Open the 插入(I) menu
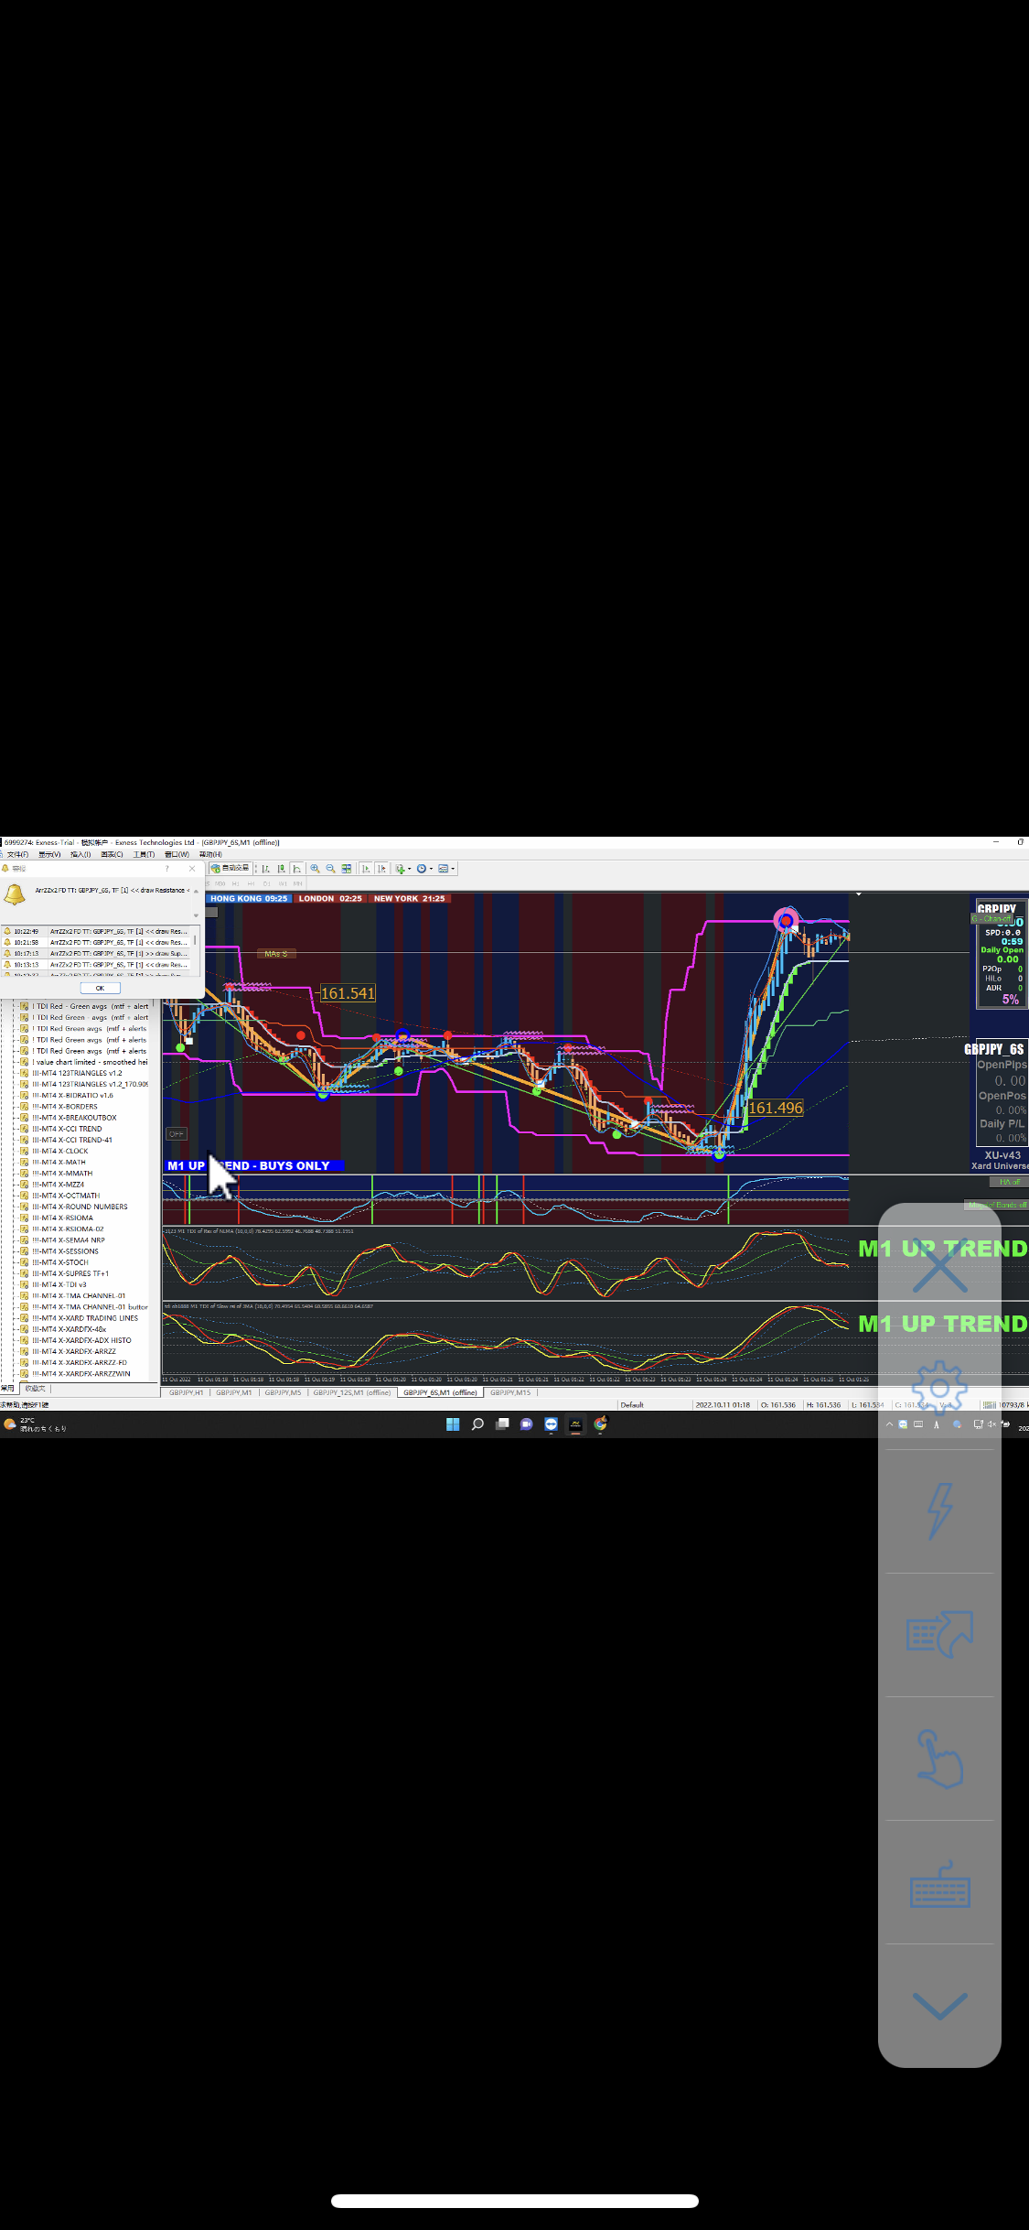This screenshot has width=1029, height=2230. tap(80, 854)
